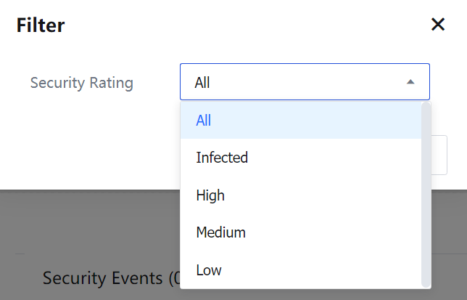Filter security events by Infected rating

(x=222, y=158)
